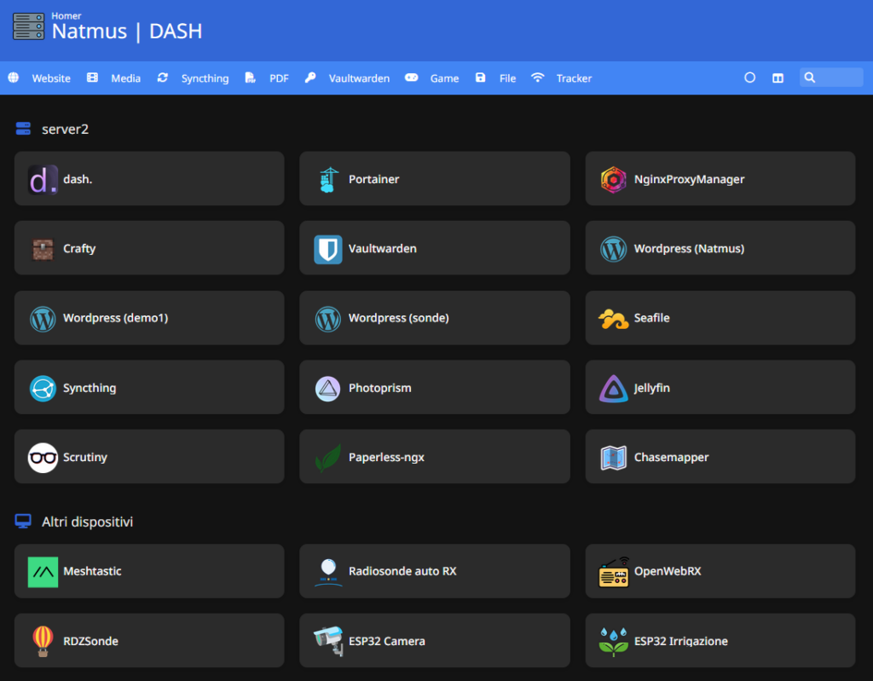Click the wifi icon beside Tracker
Screen dimensions: 873x681
[537, 78]
